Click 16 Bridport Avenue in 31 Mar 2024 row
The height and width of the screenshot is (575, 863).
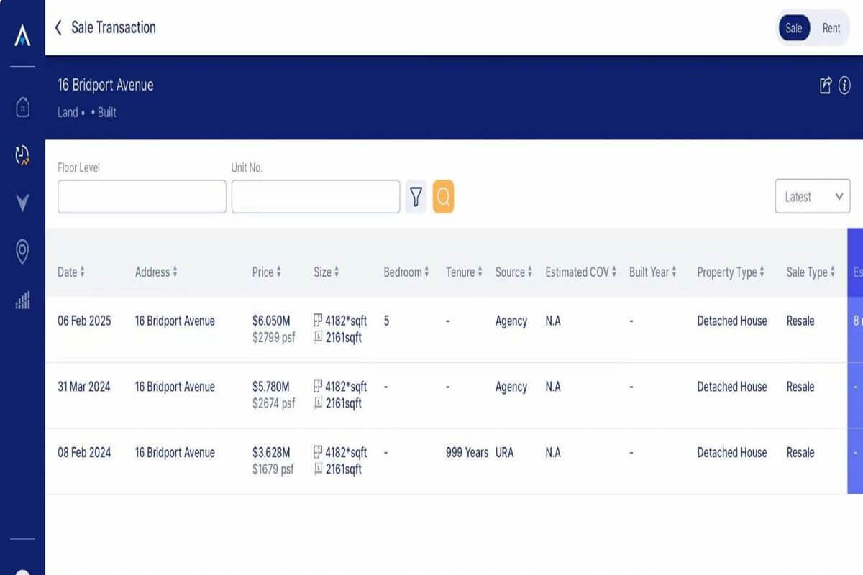point(175,387)
